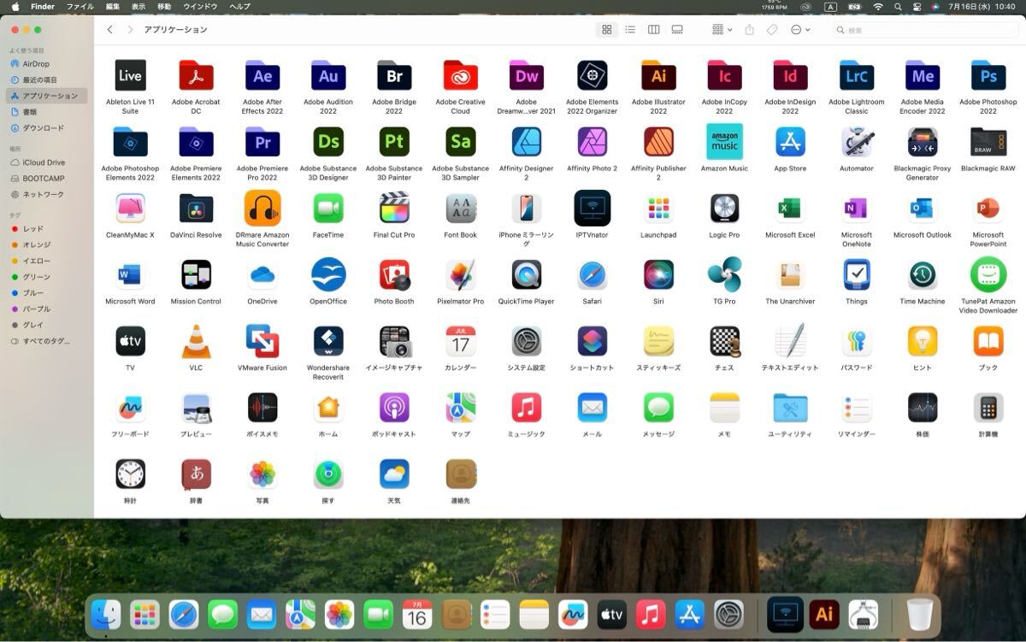Select Adobe Audition 2022 icon
This screenshot has width=1026, height=642.
point(328,76)
